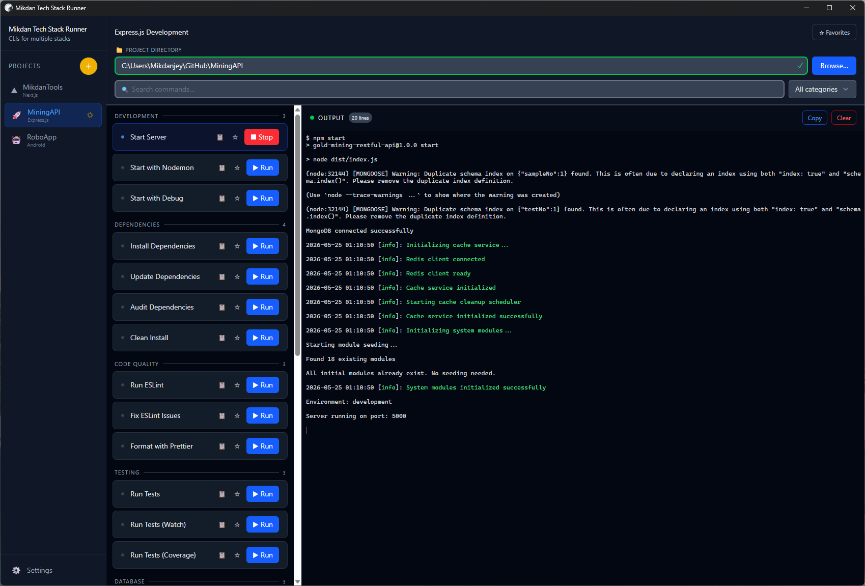This screenshot has width=865, height=586.
Task: Click the scrollbar down arrow
Action: tap(298, 582)
